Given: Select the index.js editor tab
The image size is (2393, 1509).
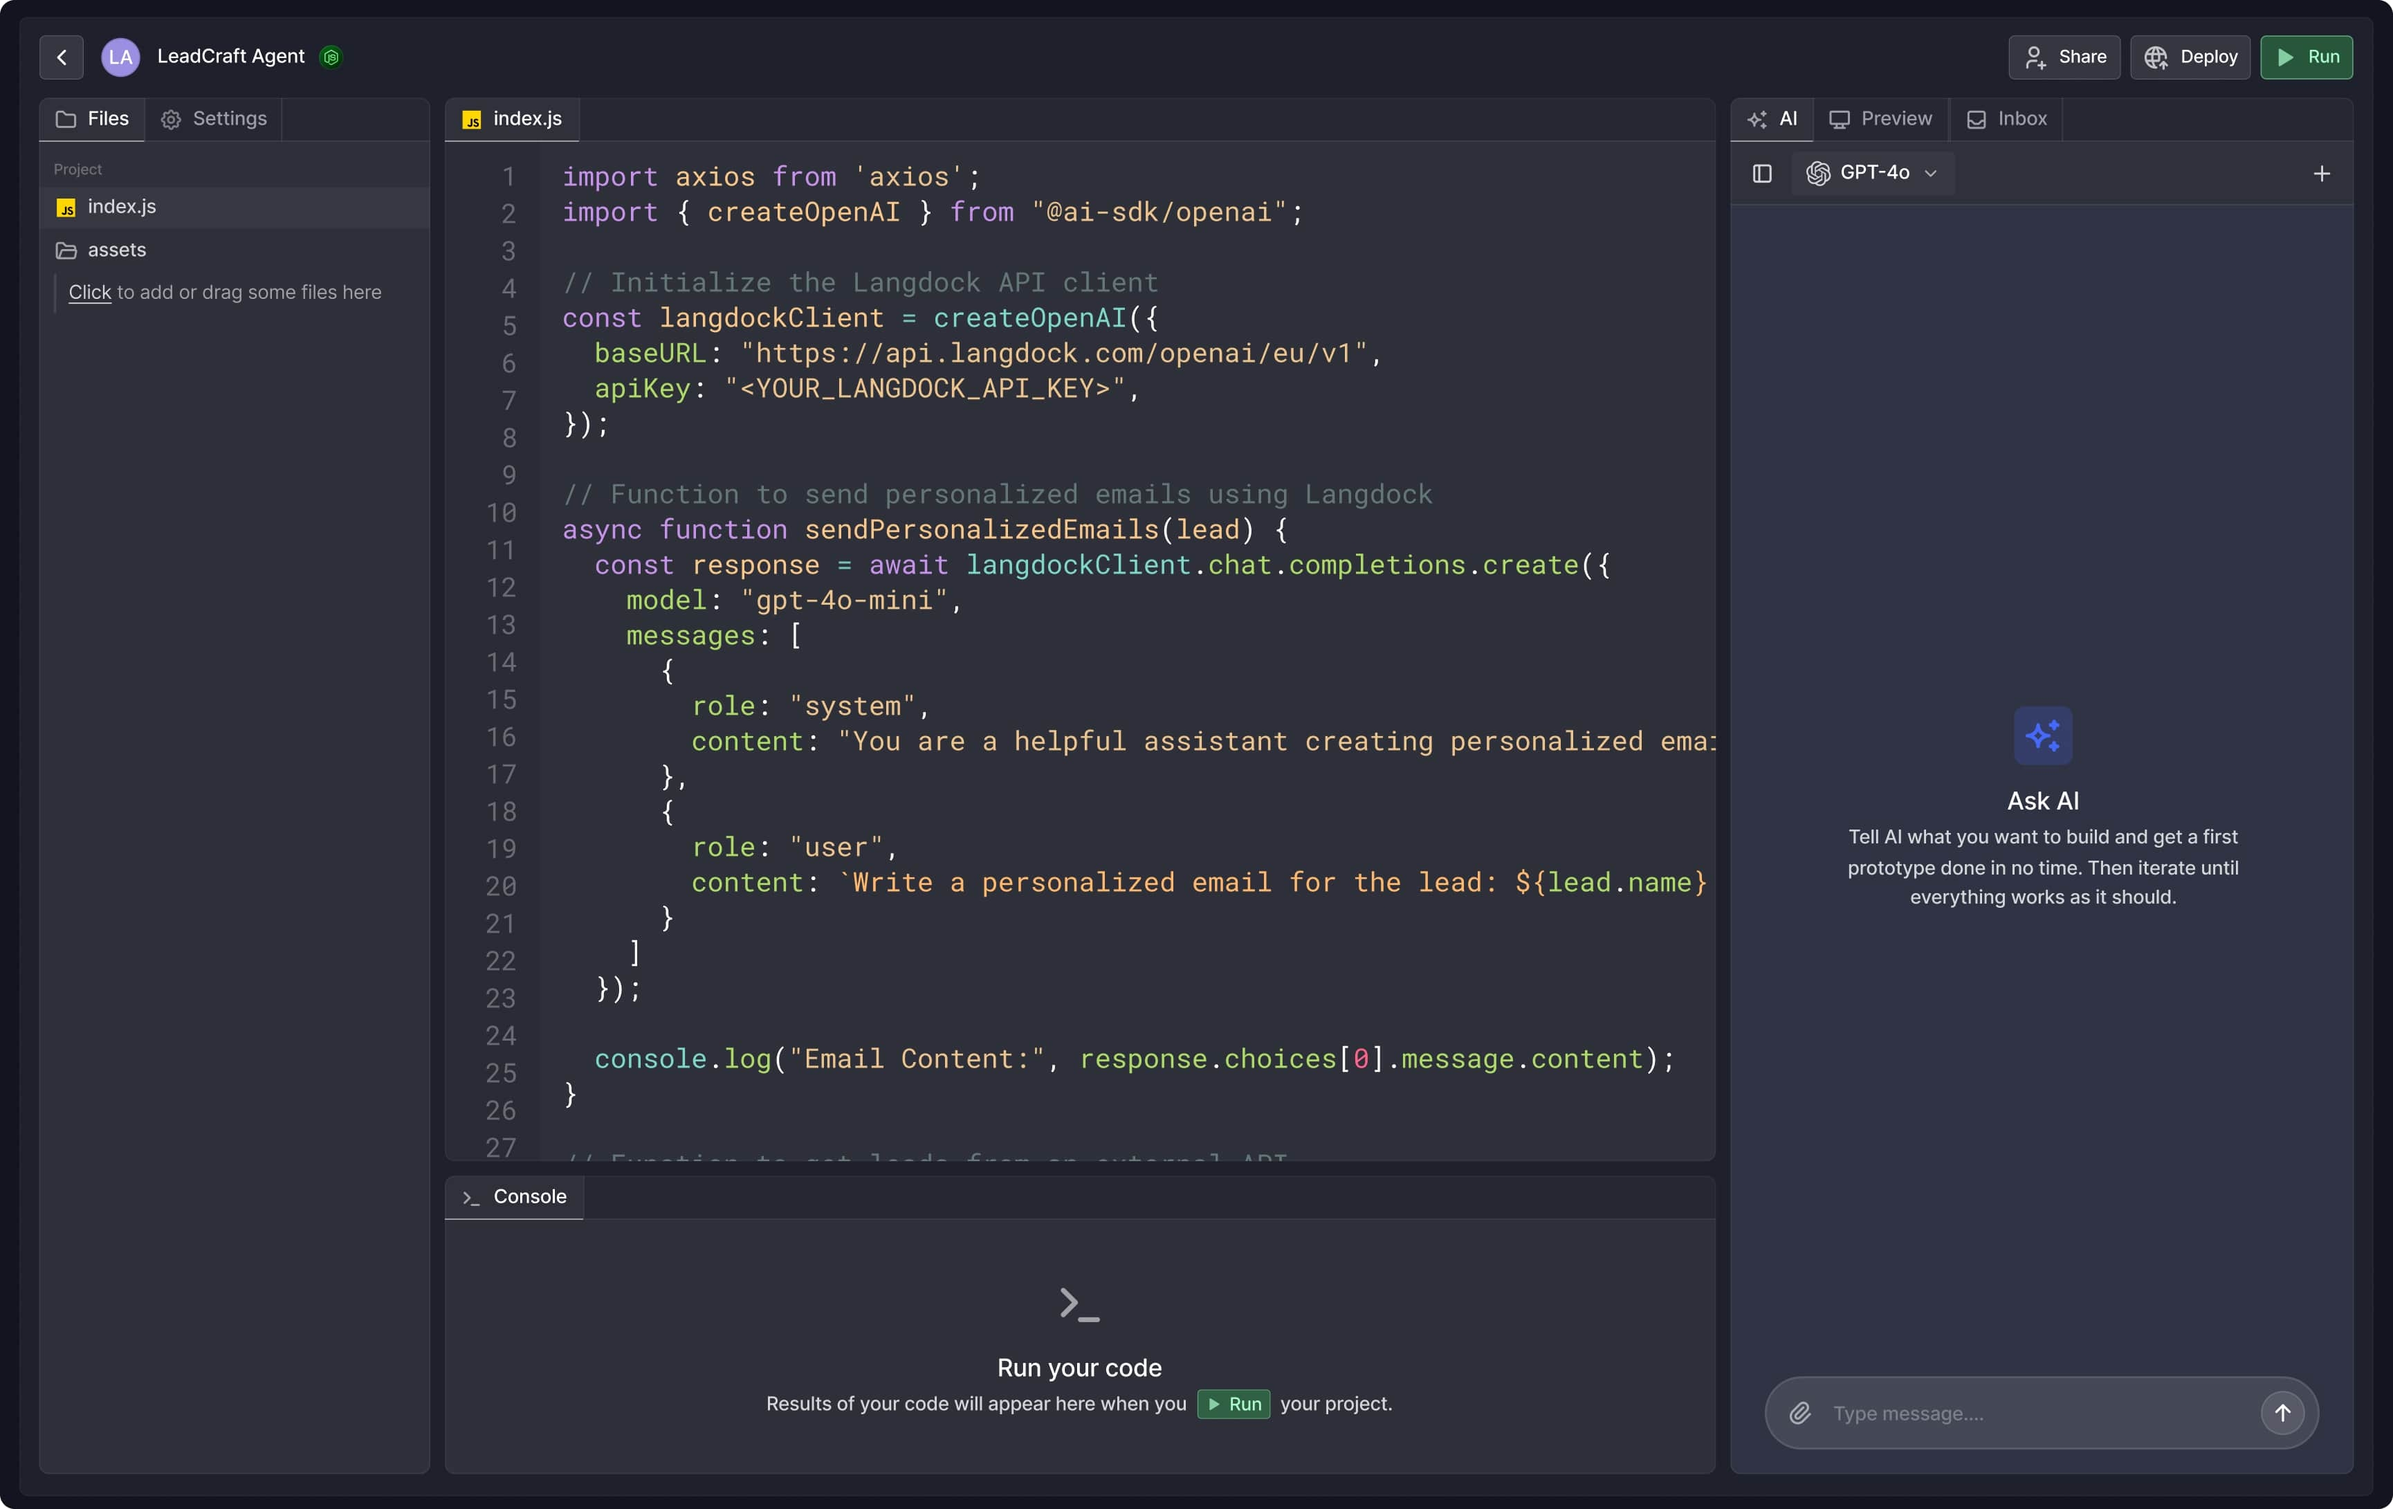Looking at the screenshot, I should pos(512,119).
